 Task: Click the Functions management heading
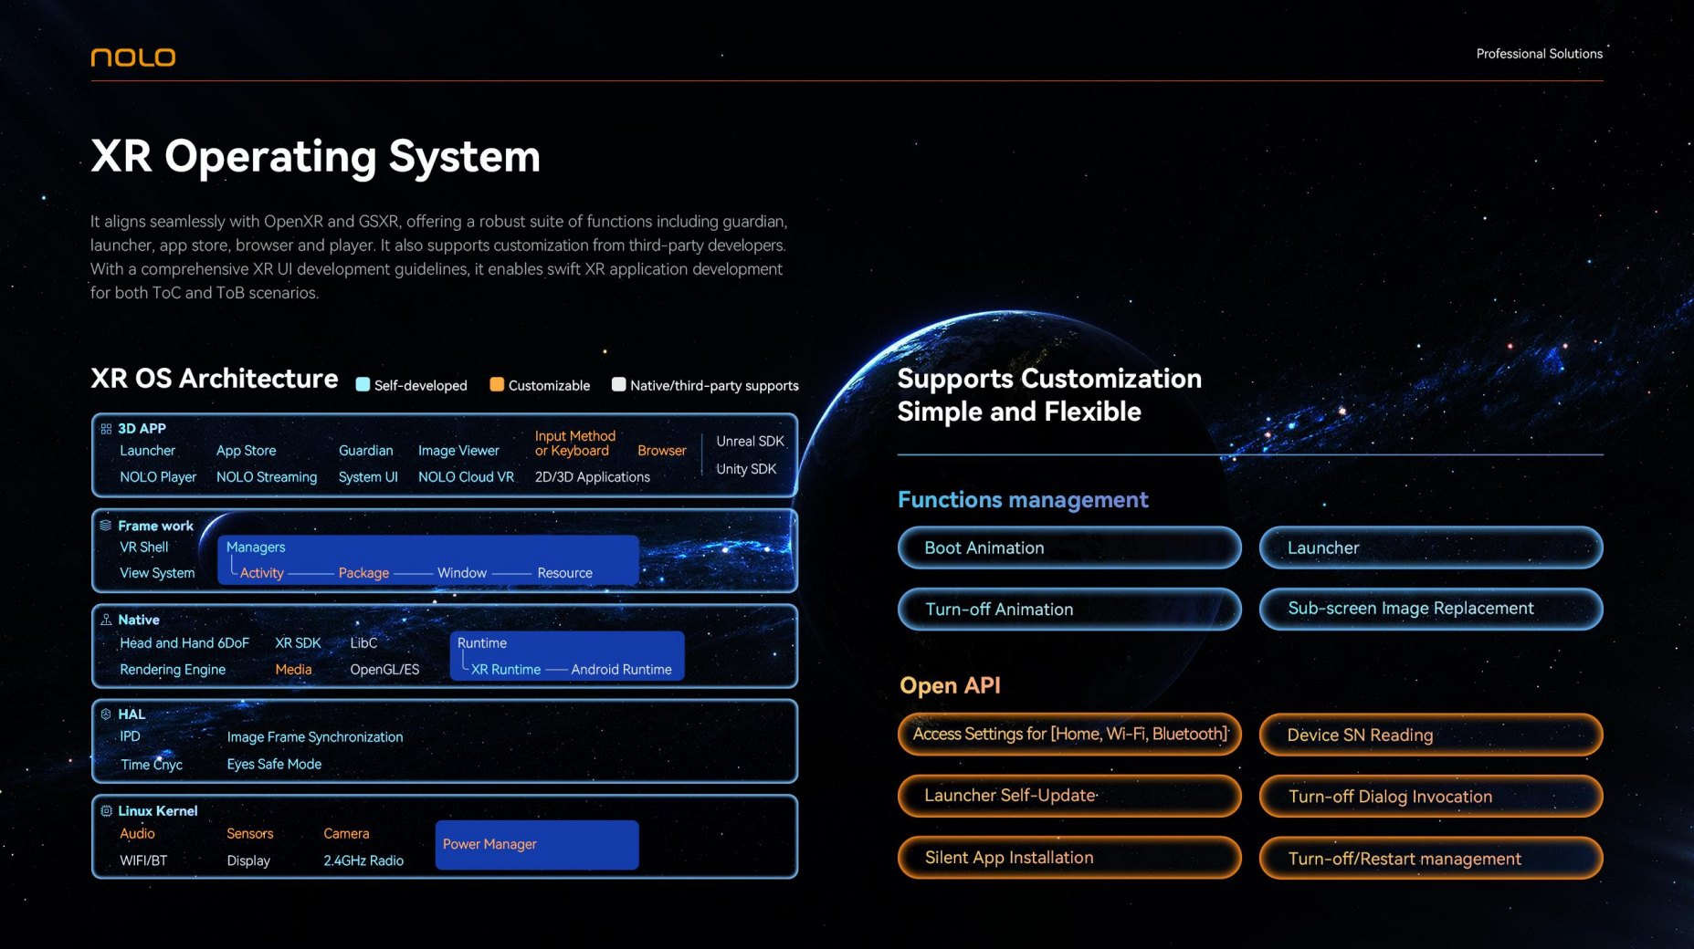tap(1023, 500)
